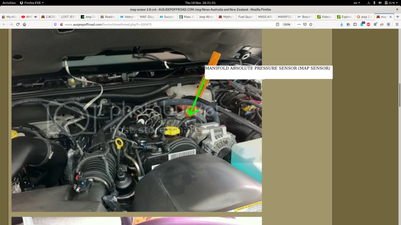Reset the 150% zoom level
The height and width of the screenshot is (225, 401).
pyautogui.click(x=287, y=25)
